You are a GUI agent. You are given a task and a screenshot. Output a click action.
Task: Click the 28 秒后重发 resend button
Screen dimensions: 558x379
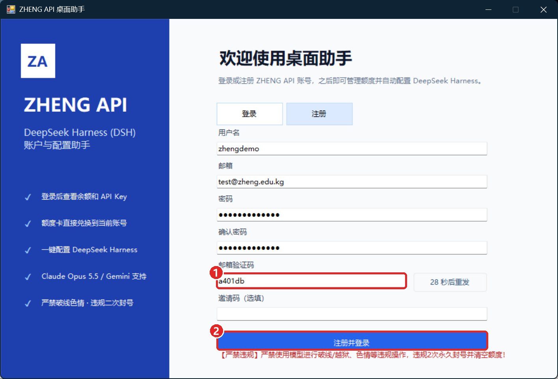[x=450, y=282]
